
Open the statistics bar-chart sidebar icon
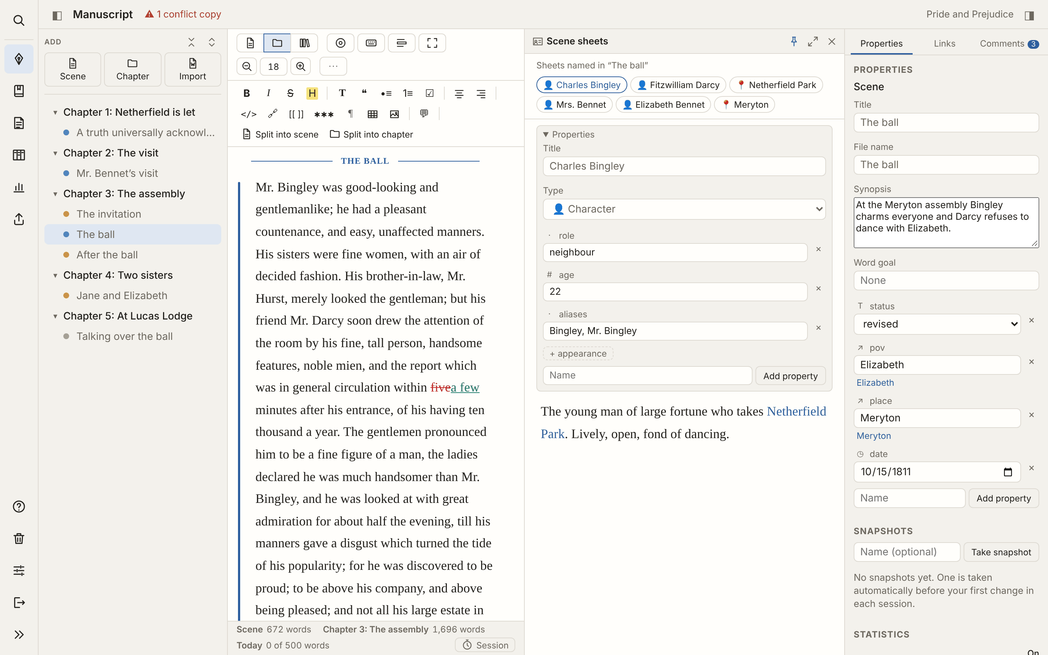click(19, 187)
